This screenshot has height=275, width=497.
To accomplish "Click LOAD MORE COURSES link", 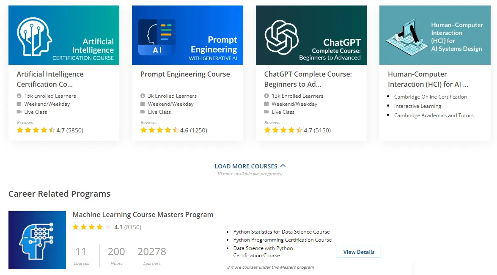I will (246, 166).
